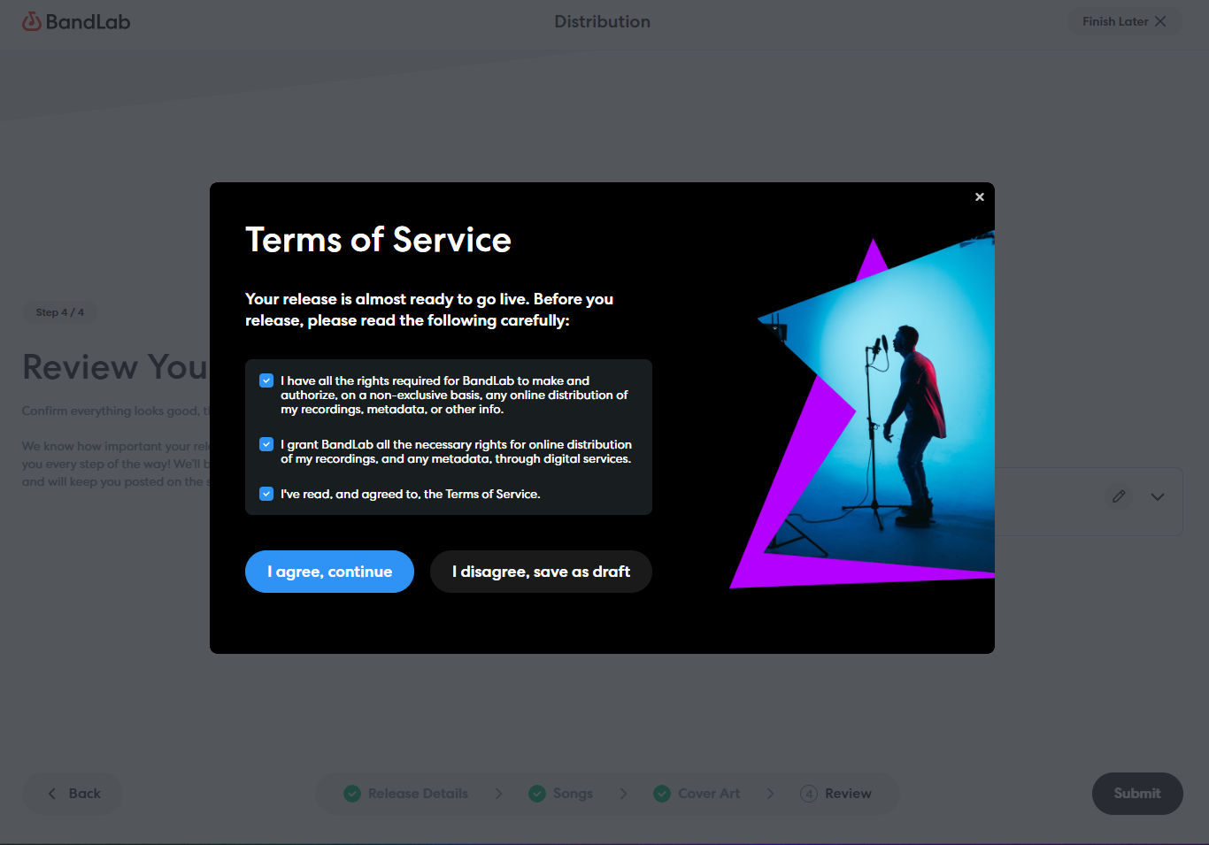Image resolution: width=1209 pixels, height=845 pixels.
Task: Click the Terms of Service heading text
Action: [378, 240]
